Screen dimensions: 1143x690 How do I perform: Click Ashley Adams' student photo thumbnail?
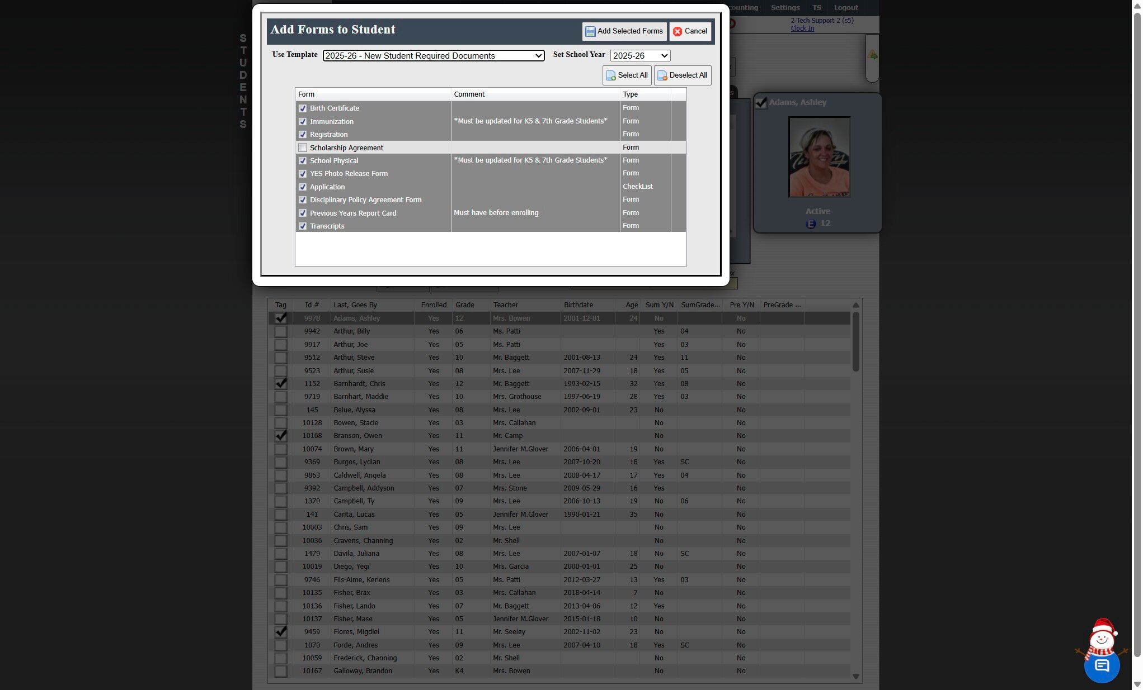pos(819,157)
